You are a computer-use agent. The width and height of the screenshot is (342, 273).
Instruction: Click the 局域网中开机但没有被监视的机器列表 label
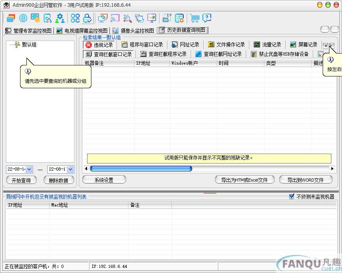click(x=46, y=197)
